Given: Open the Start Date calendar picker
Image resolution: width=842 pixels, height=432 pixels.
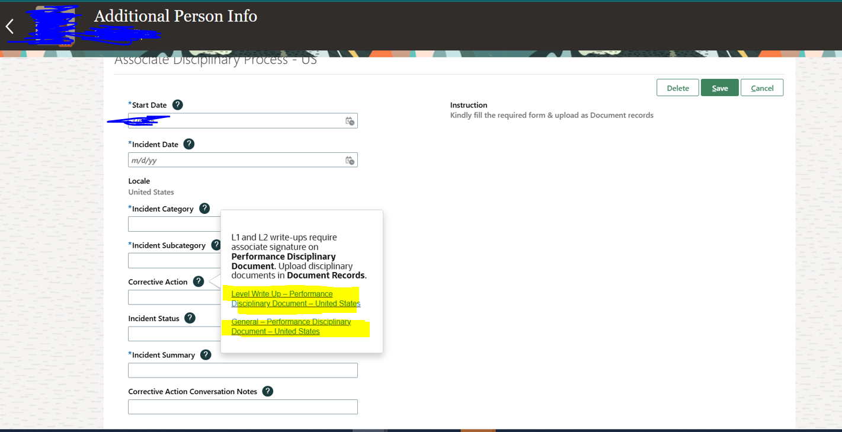Looking at the screenshot, I should pos(350,120).
